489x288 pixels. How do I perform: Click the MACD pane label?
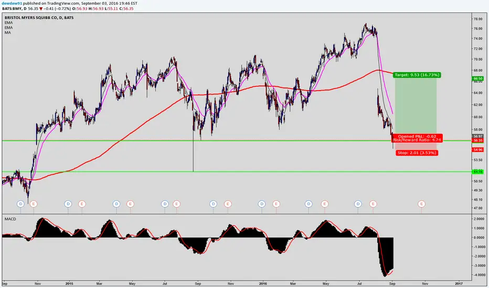pos(10,219)
